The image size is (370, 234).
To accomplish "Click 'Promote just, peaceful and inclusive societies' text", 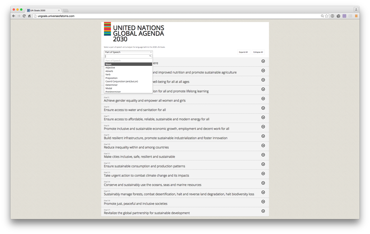I will point(135,203).
